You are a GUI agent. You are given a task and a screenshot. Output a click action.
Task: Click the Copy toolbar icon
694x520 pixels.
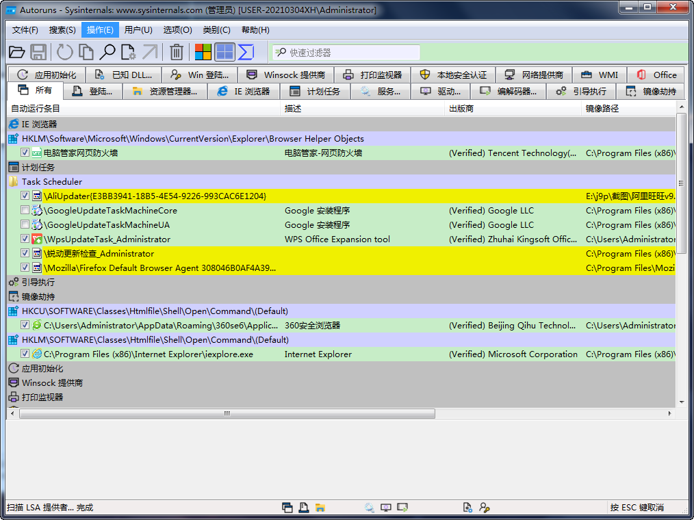click(86, 52)
